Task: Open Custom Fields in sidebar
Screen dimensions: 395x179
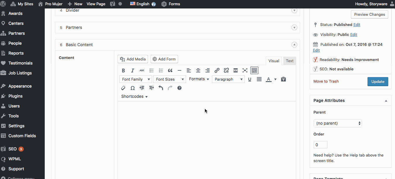Action: pyautogui.click(x=22, y=136)
